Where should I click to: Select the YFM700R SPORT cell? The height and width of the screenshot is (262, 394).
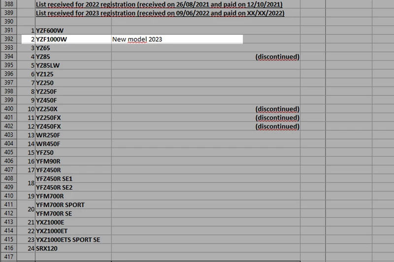tap(73, 205)
